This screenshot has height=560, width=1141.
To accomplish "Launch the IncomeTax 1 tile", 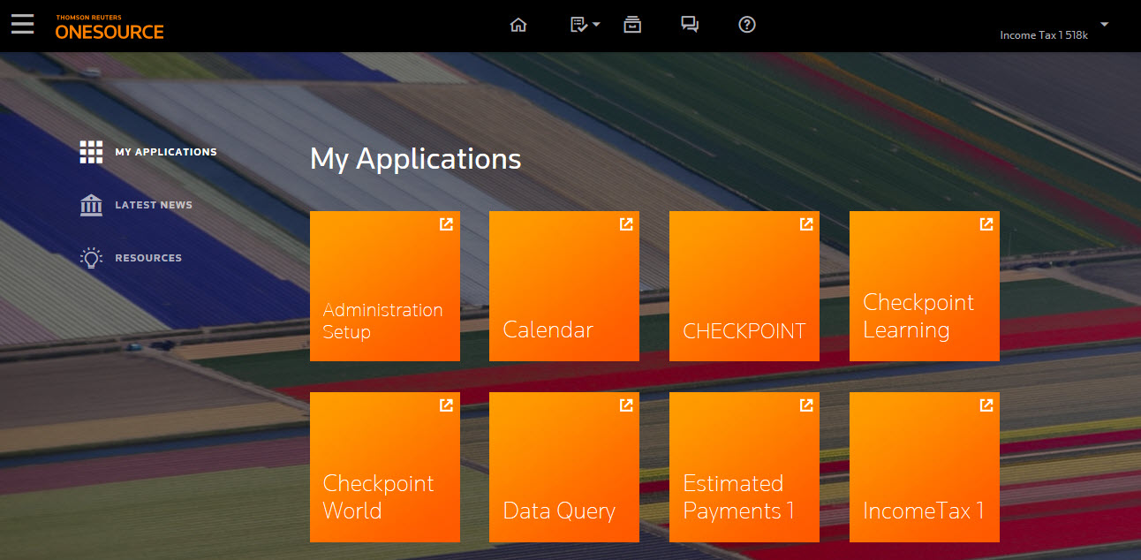I will pyautogui.click(x=925, y=467).
